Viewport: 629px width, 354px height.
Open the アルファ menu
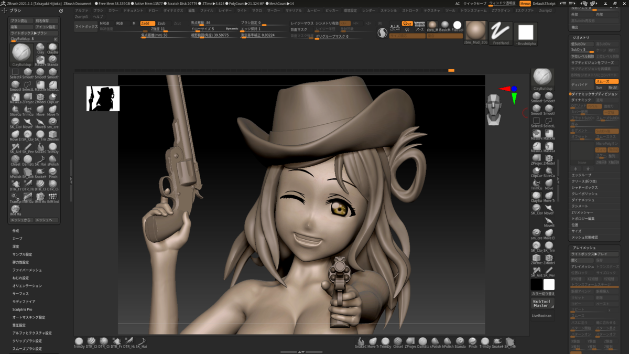82,10
